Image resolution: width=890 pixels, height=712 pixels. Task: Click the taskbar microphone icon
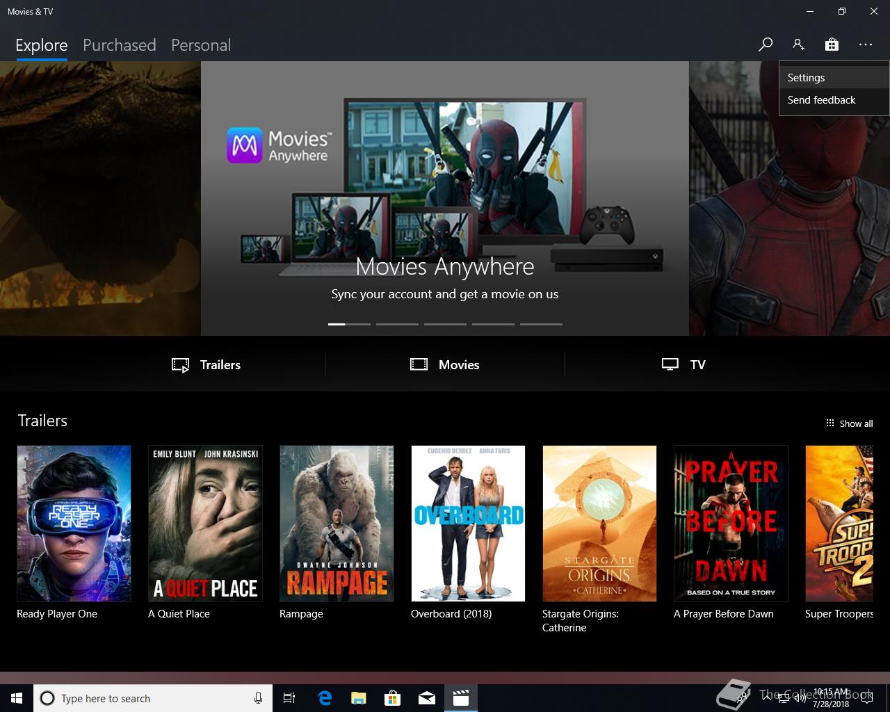coord(258,698)
